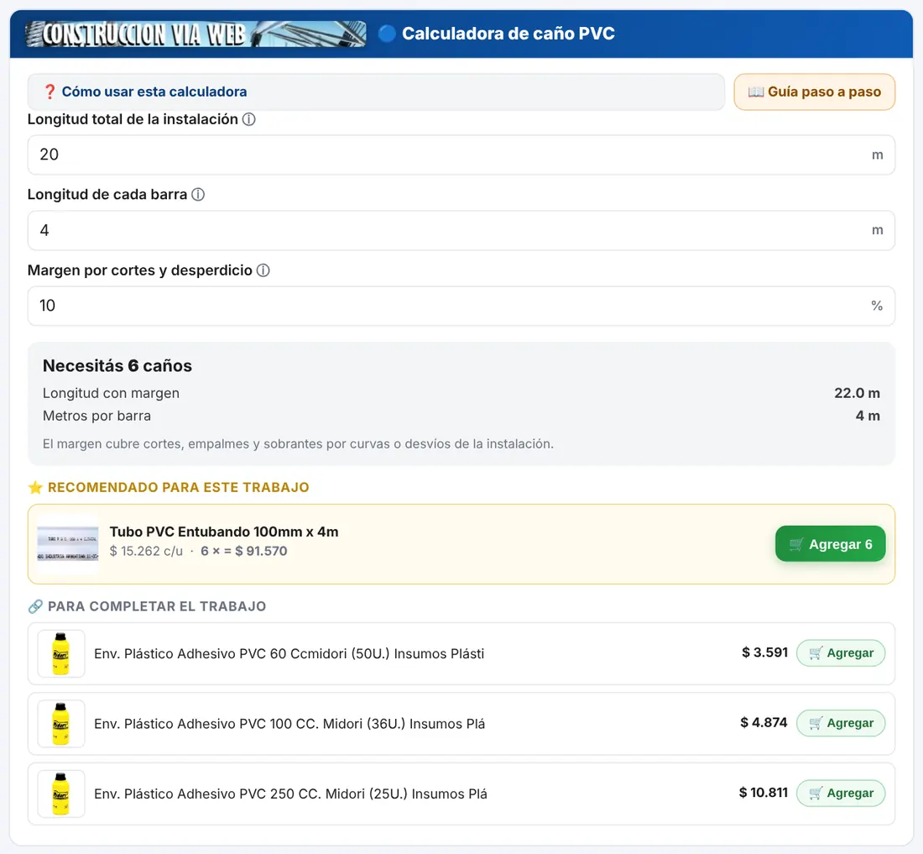
Task: Click the Necesitás 6 caños result heading
Action: pos(117,366)
